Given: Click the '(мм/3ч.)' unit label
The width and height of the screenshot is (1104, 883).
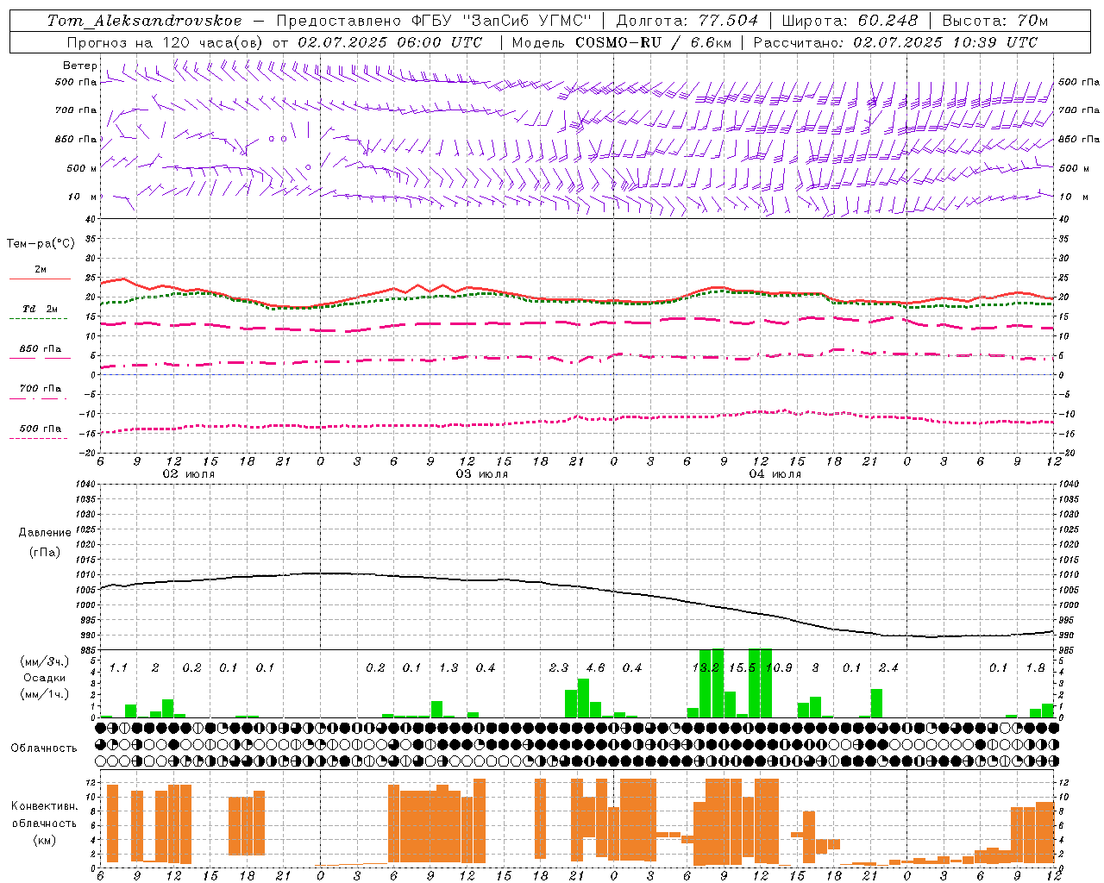Looking at the screenshot, I should [44, 661].
